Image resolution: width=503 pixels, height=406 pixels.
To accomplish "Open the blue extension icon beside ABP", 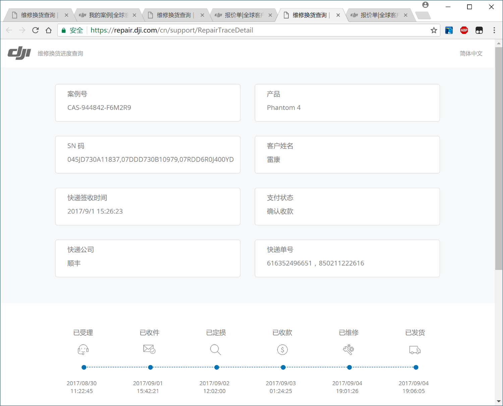I will click(x=449, y=31).
